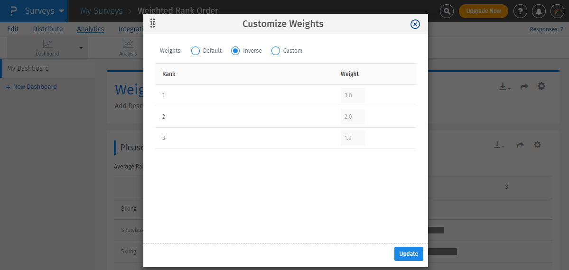Viewport: 569px width, 270px height.
Task: Select the Custom weights radio button
Action: [275, 50]
